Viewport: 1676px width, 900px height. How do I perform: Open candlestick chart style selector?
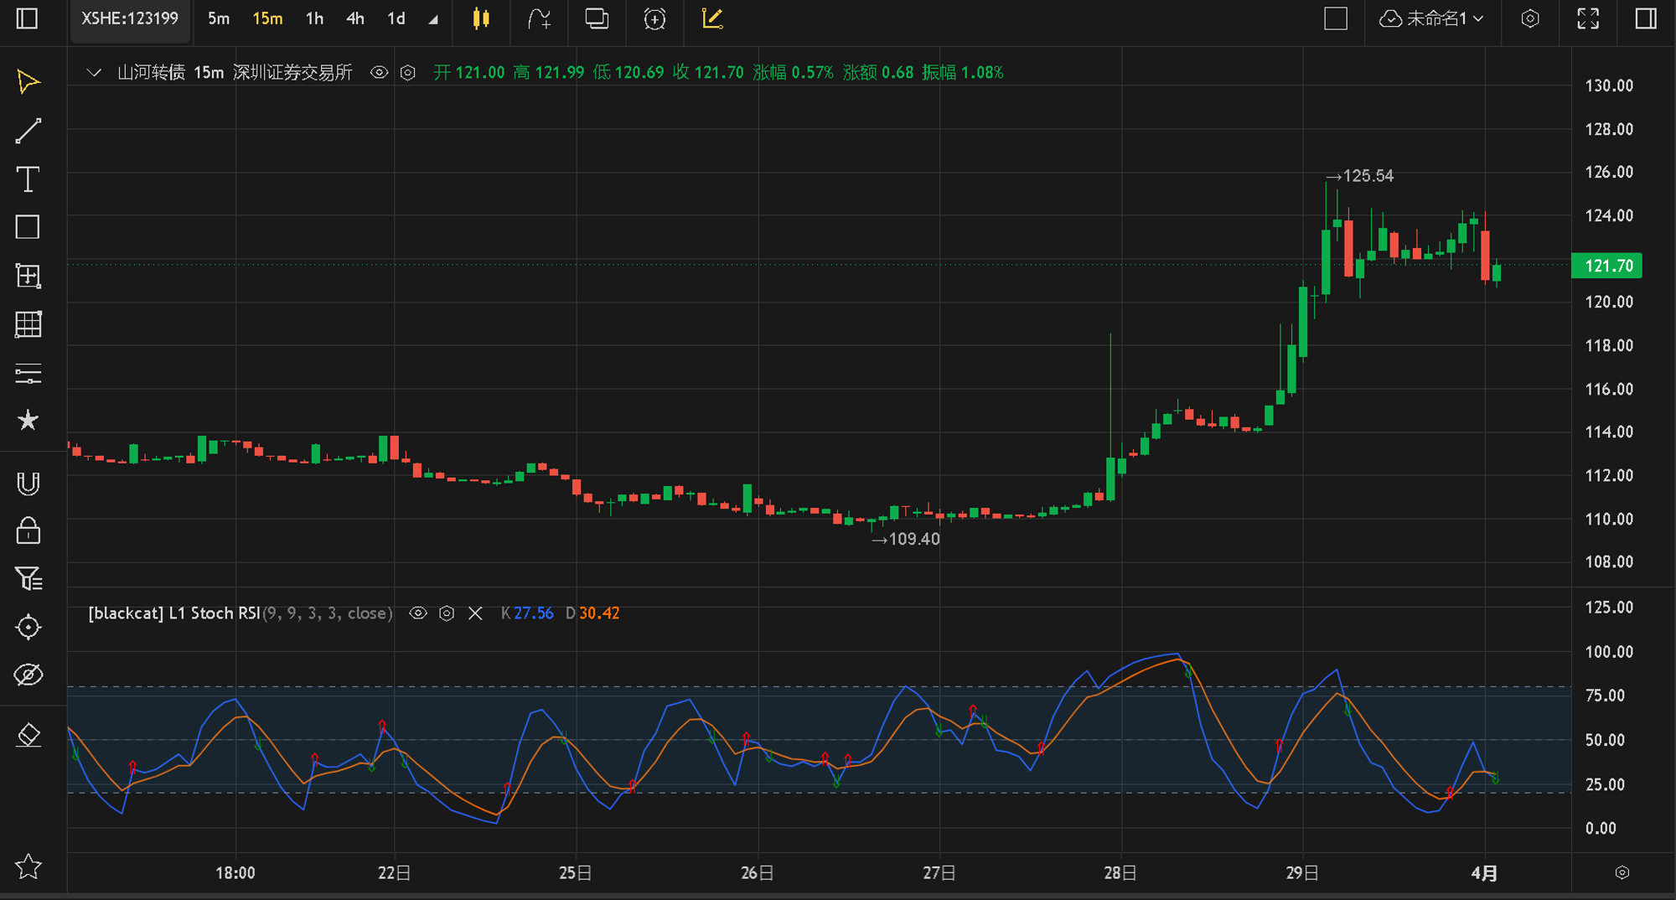pyautogui.click(x=481, y=18)
